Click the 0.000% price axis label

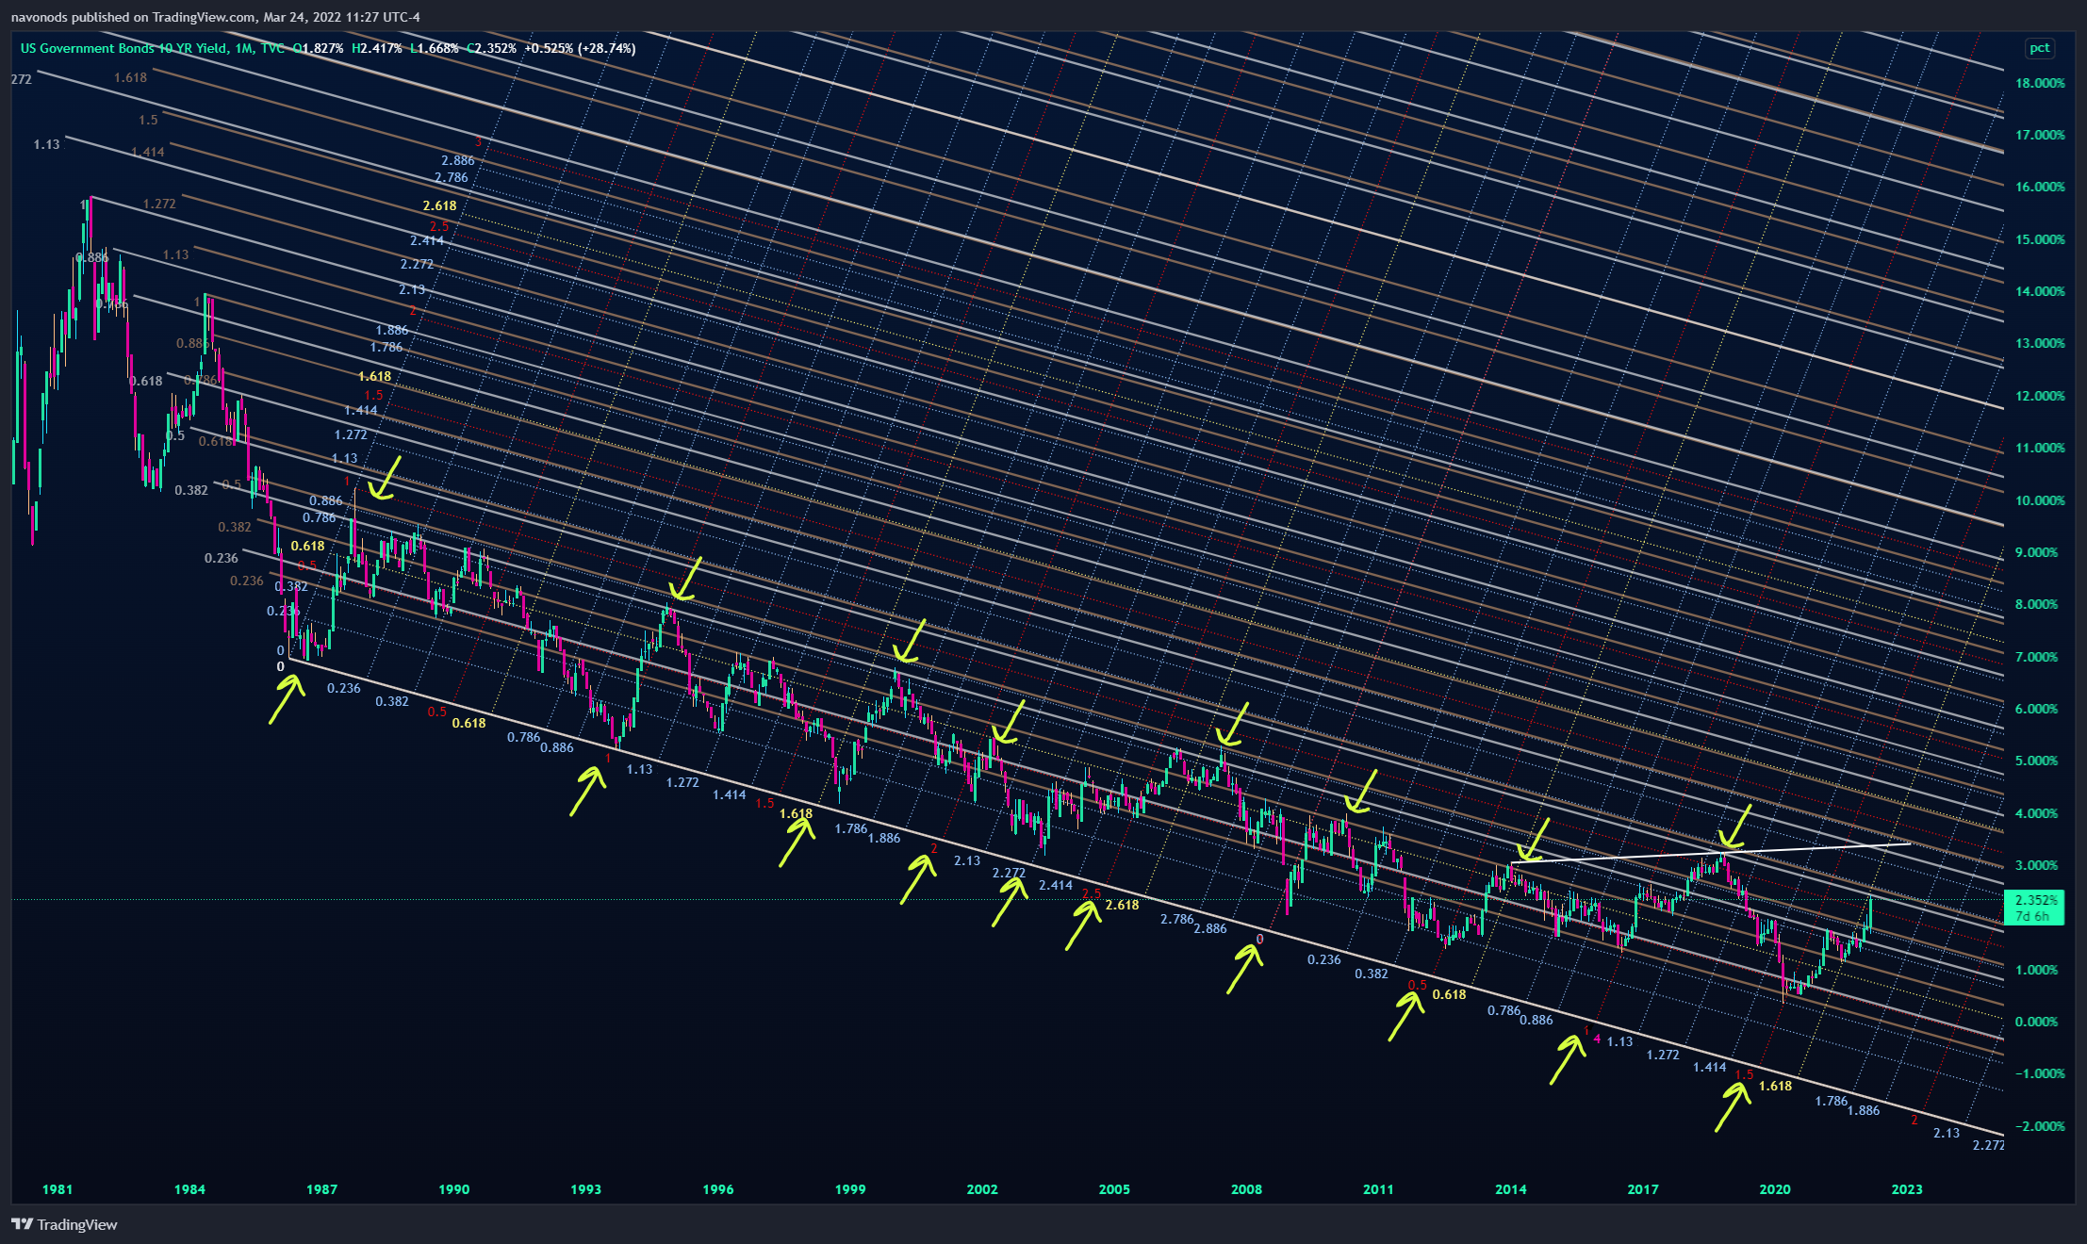tap(2040, 1022)
